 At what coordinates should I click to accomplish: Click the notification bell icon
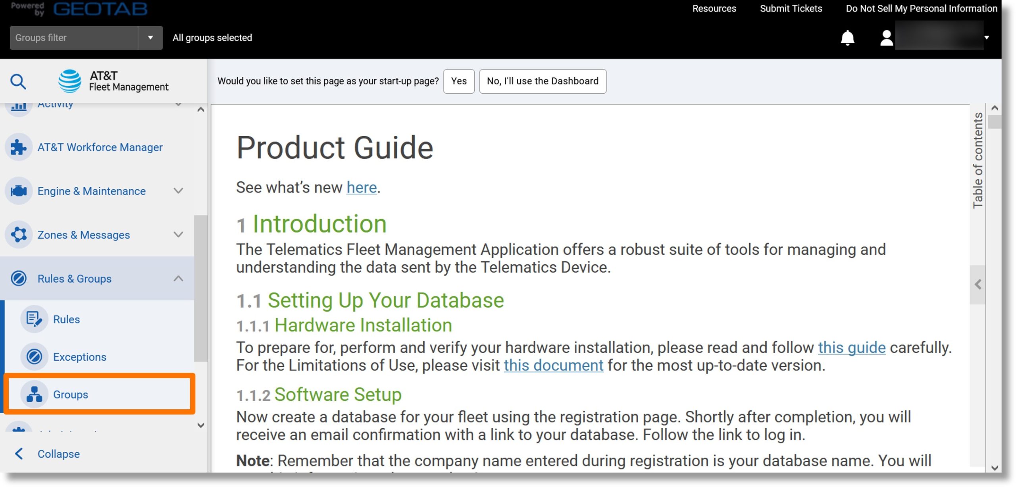coord(848,38)
